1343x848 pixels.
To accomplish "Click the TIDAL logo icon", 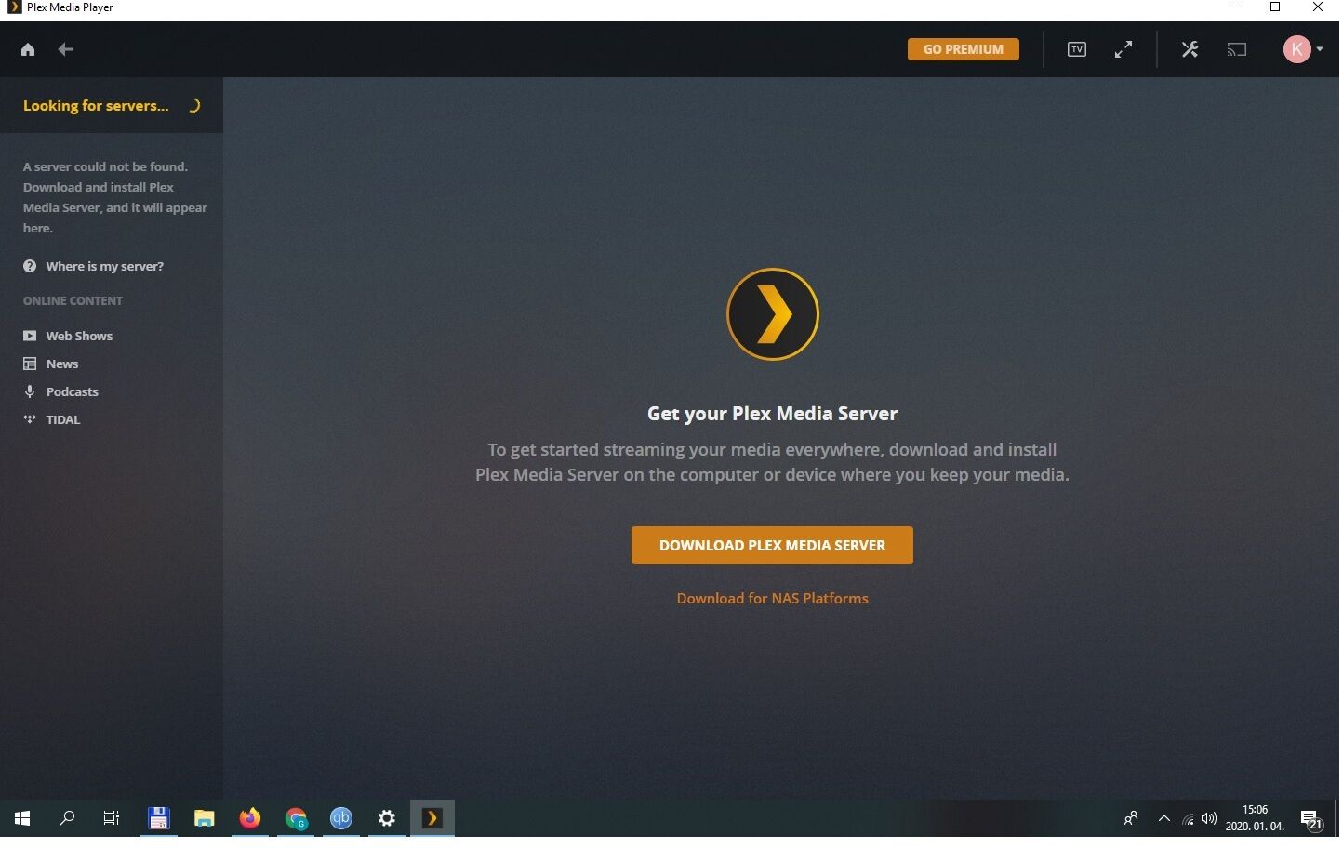I will point(30,420).
